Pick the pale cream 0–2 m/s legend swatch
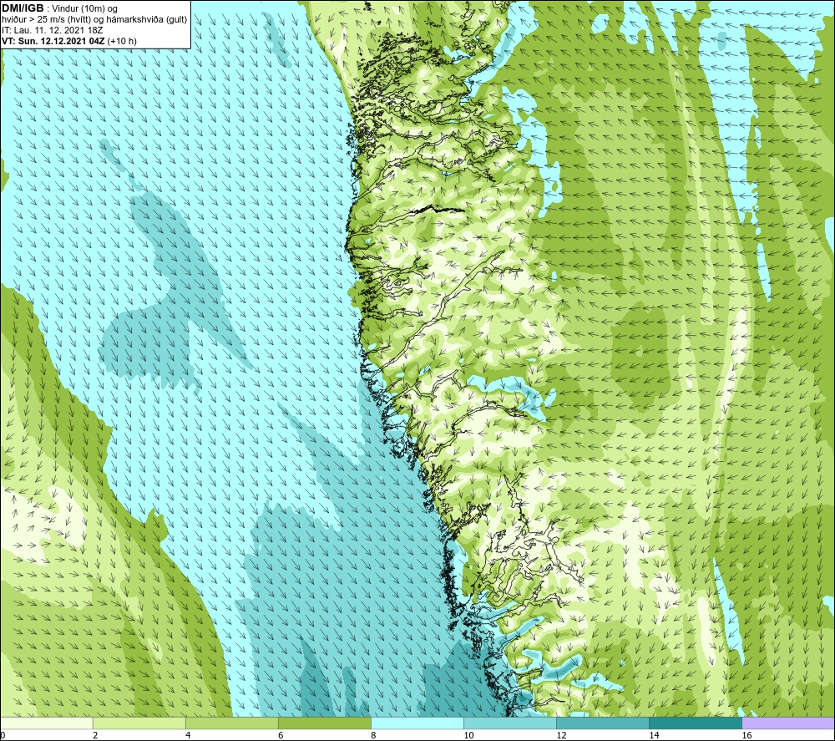835x741 pixels. (x=46, y=723)
